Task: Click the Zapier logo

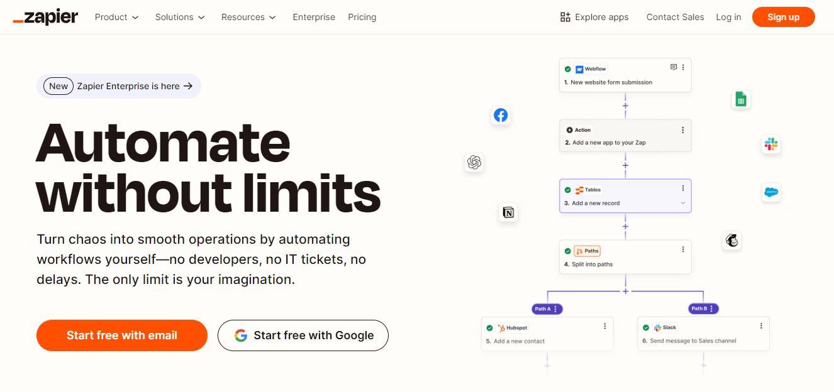Action: click(x=45, y=17)
